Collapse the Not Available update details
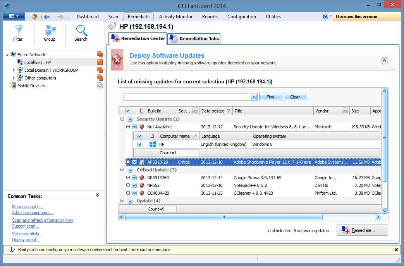Screen dimensions: 404x266 click(x=128, y=127)
